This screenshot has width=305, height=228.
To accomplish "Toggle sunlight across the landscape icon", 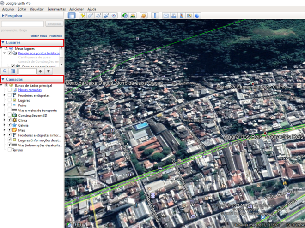I will tap(133, 16).
